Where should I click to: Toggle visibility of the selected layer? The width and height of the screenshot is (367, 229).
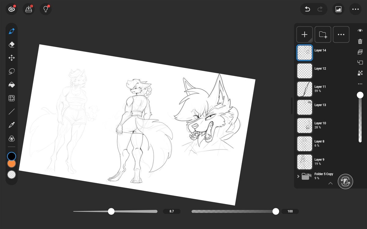360,31
